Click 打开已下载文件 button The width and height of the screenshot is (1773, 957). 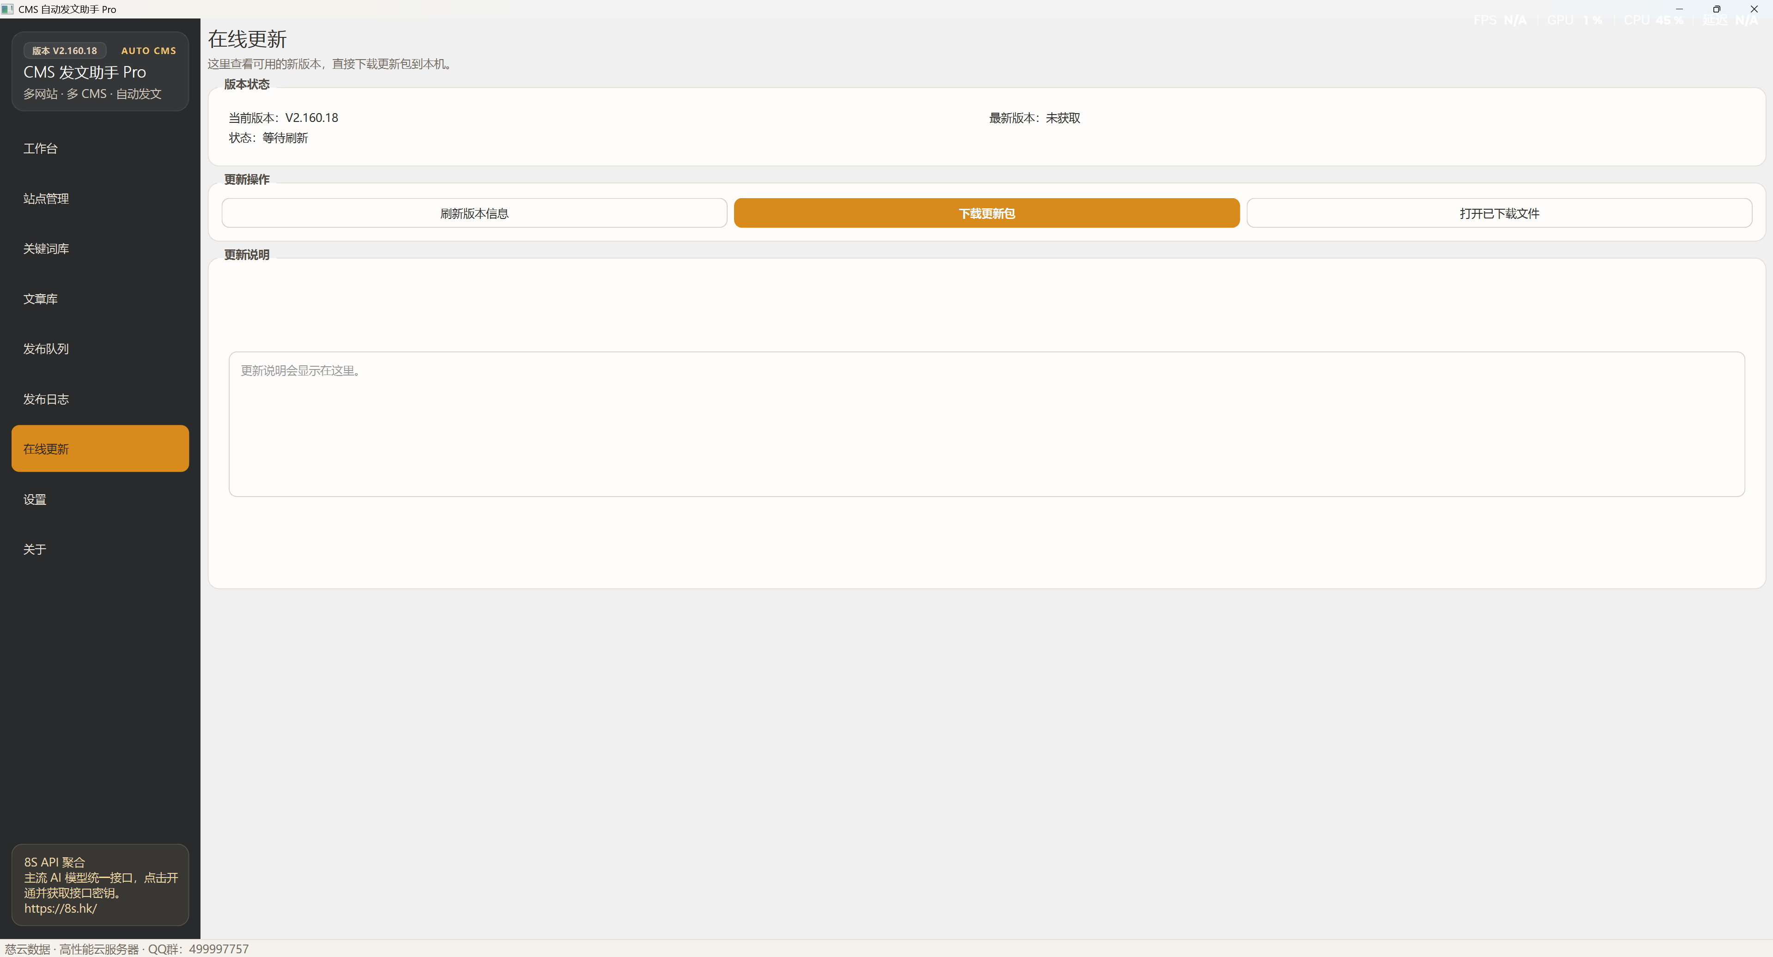[x=1499, y=213]
